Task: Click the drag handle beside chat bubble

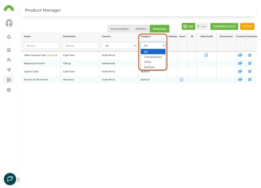Action: (x=18, y=180)
